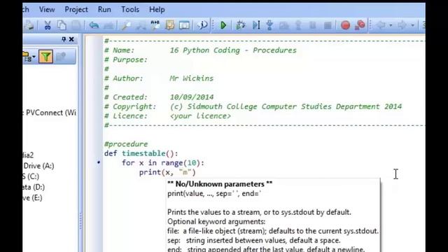Click the greyed Step Over icon

[x=284, y=25]
